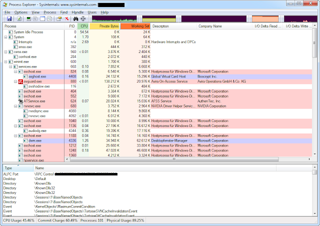Select the avshadow.exe process row

click(x=157, y=86)
